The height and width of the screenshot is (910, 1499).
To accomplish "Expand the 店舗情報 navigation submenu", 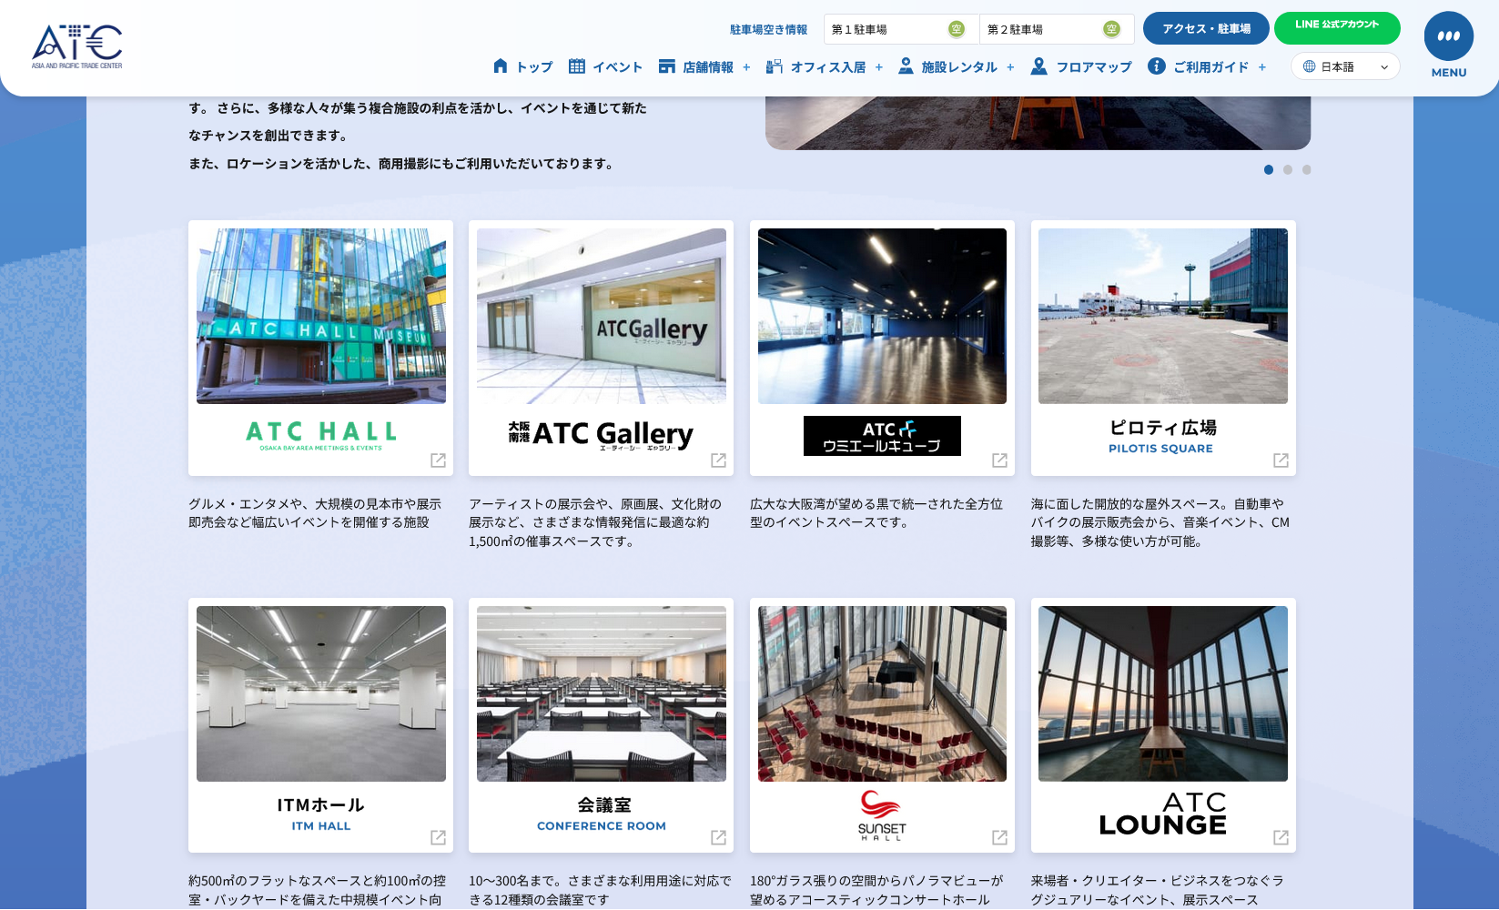I will click(x=746, y=66).
